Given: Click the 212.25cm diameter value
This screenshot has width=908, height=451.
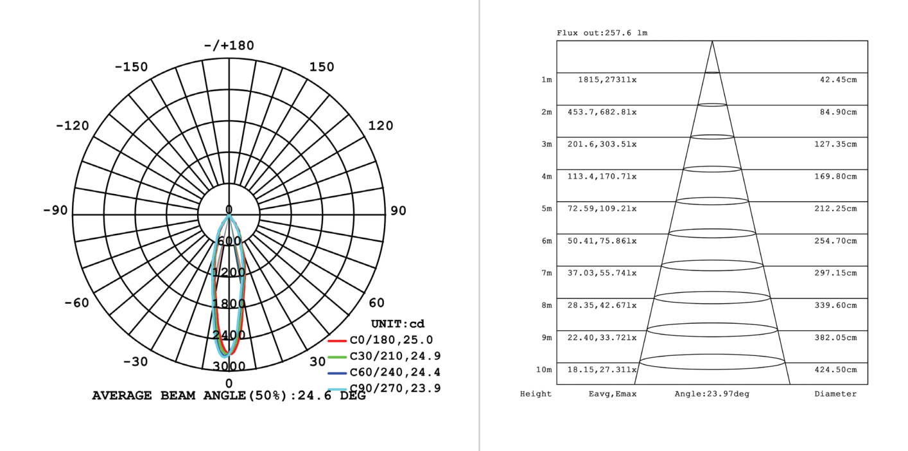Looking at the screenshot, I should tap(836, 209).
